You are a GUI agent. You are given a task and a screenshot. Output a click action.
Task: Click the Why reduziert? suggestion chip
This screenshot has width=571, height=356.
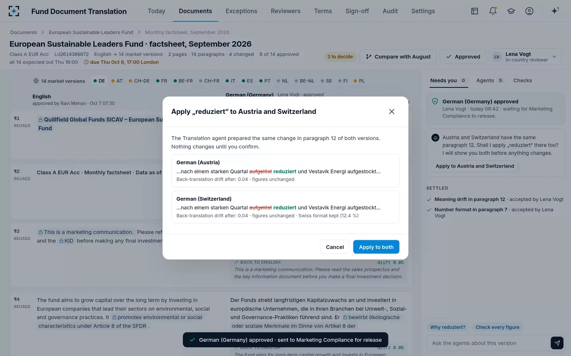448,327
